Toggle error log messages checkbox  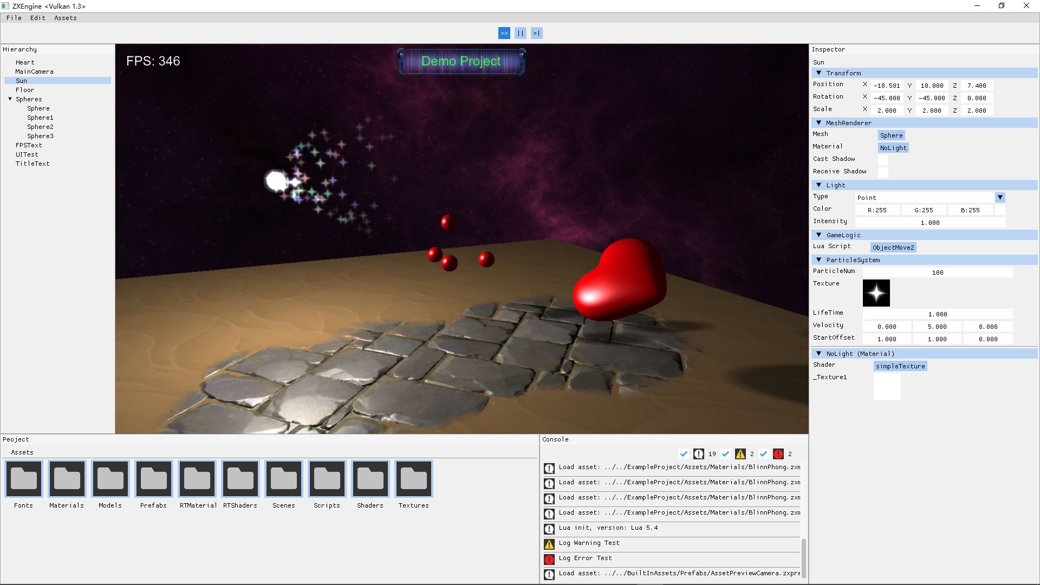point(764,454)
